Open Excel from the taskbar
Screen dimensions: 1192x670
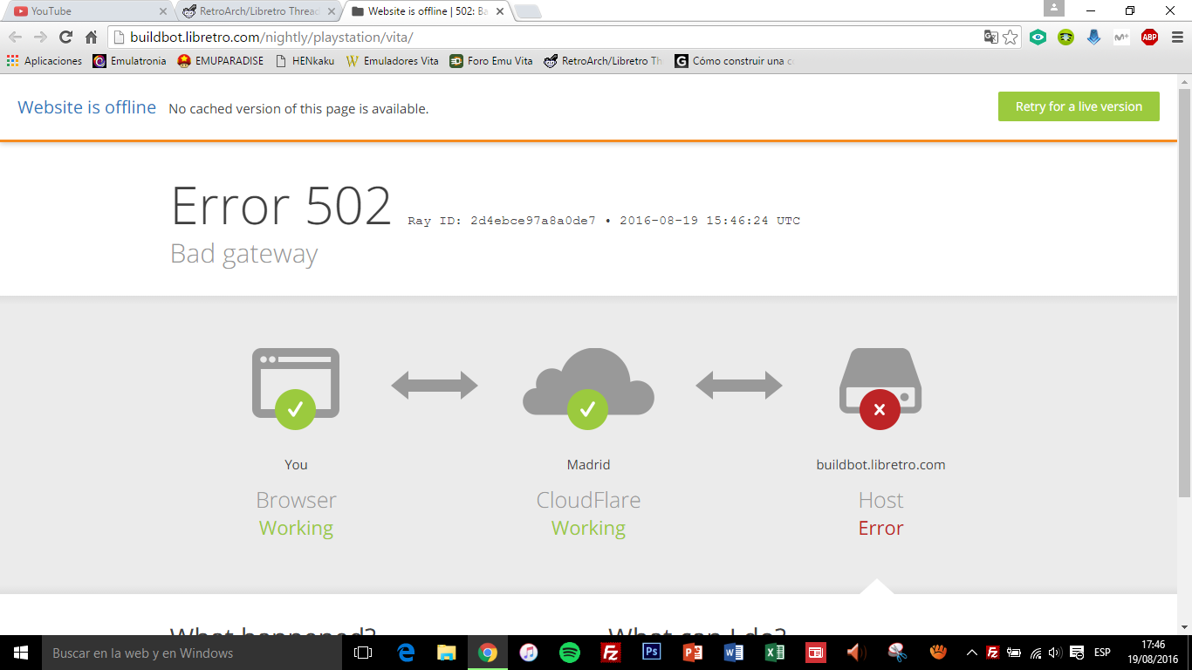(x=775, y=653)
